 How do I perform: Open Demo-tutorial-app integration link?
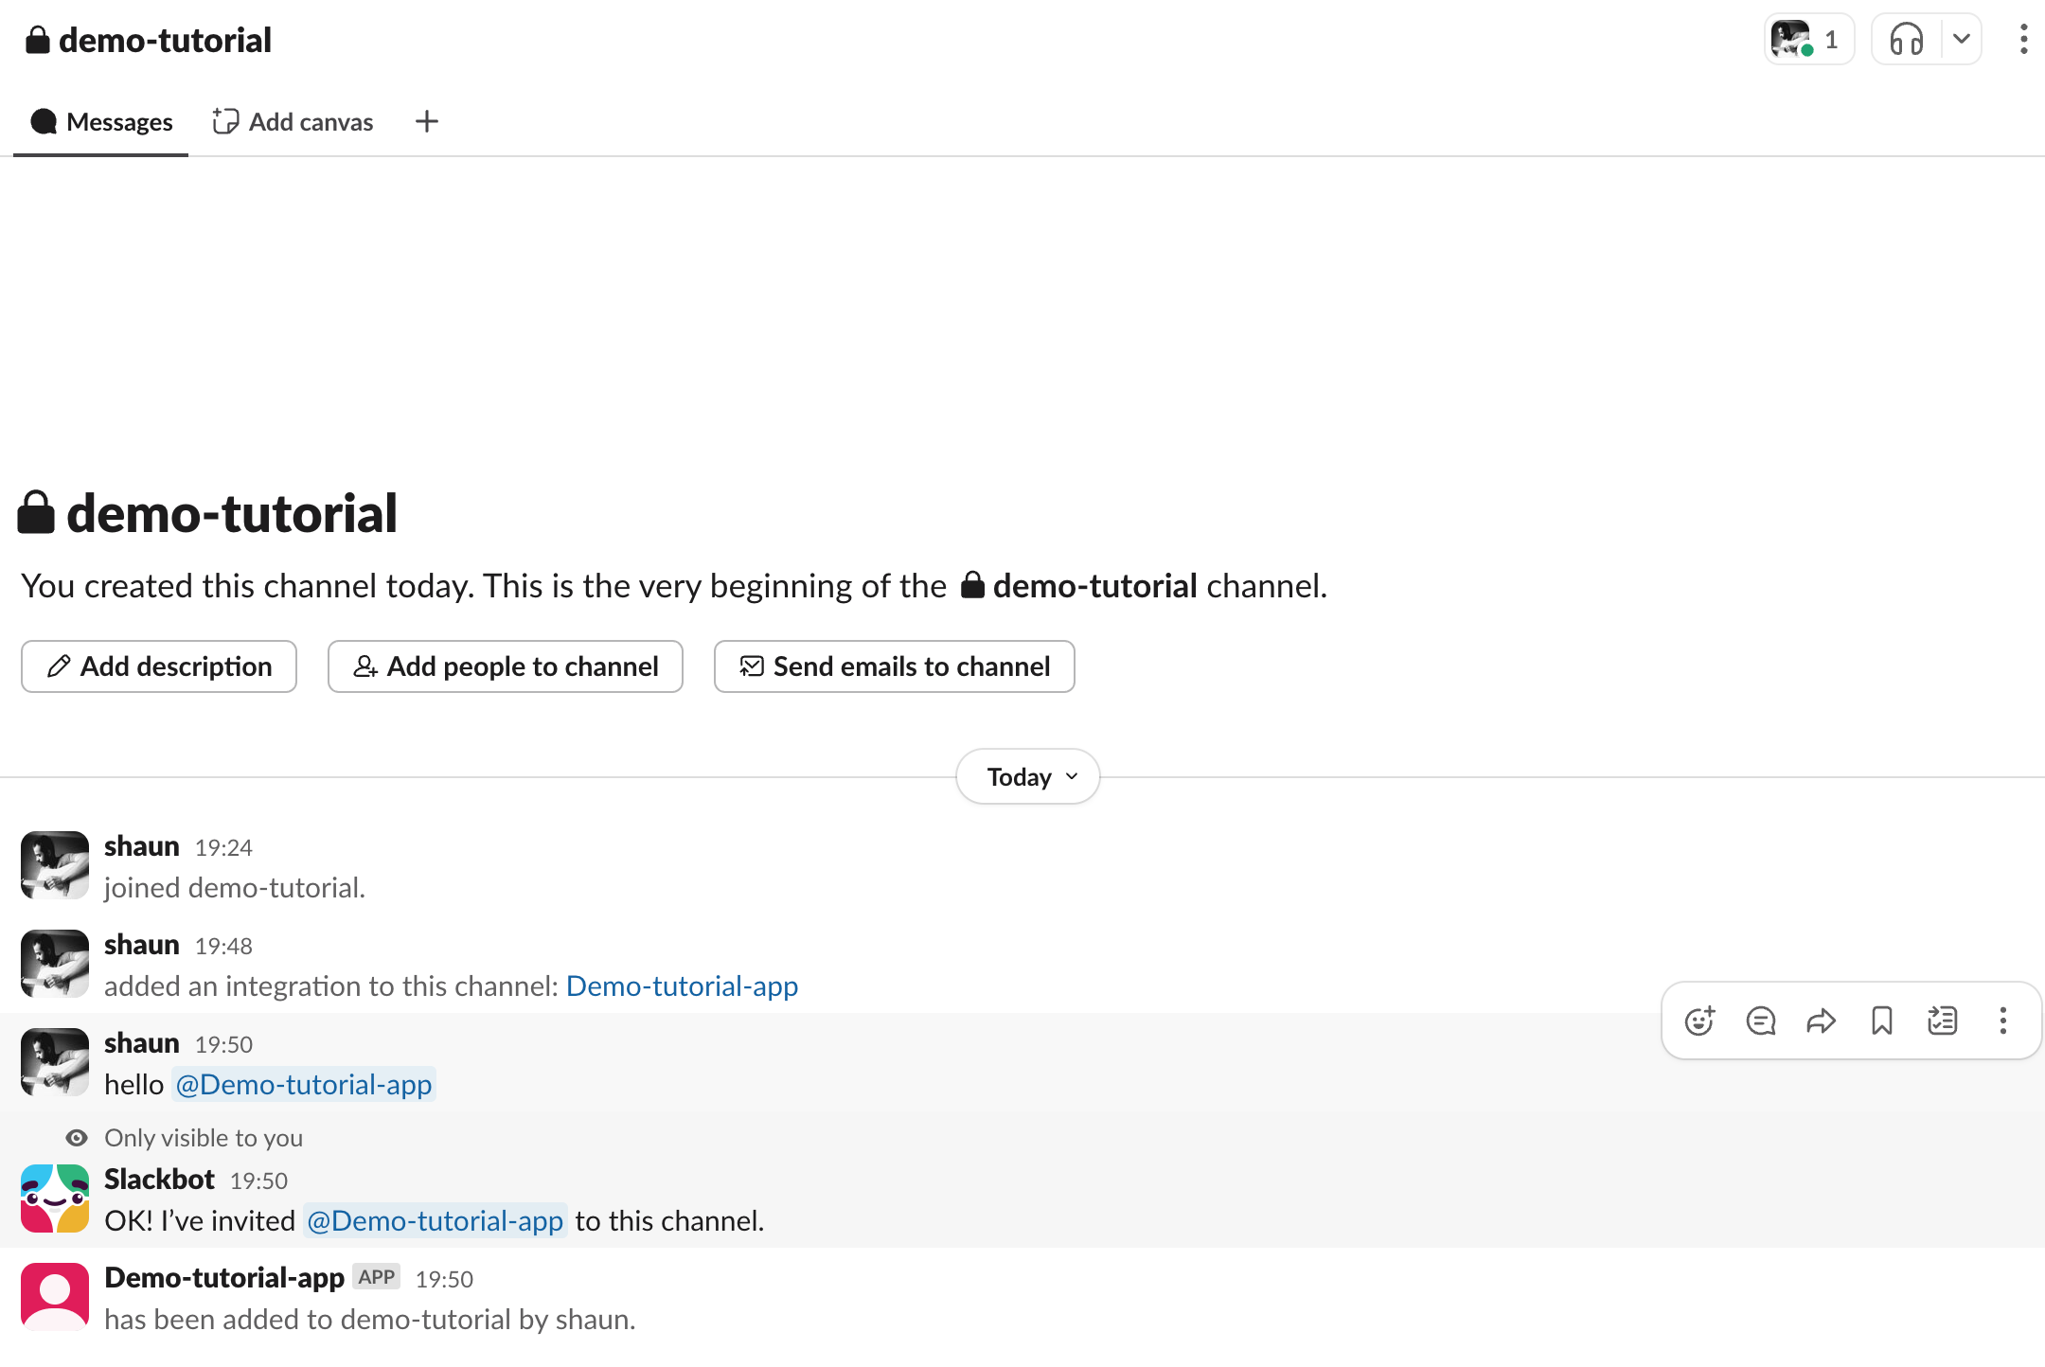(x=682, y=986)
